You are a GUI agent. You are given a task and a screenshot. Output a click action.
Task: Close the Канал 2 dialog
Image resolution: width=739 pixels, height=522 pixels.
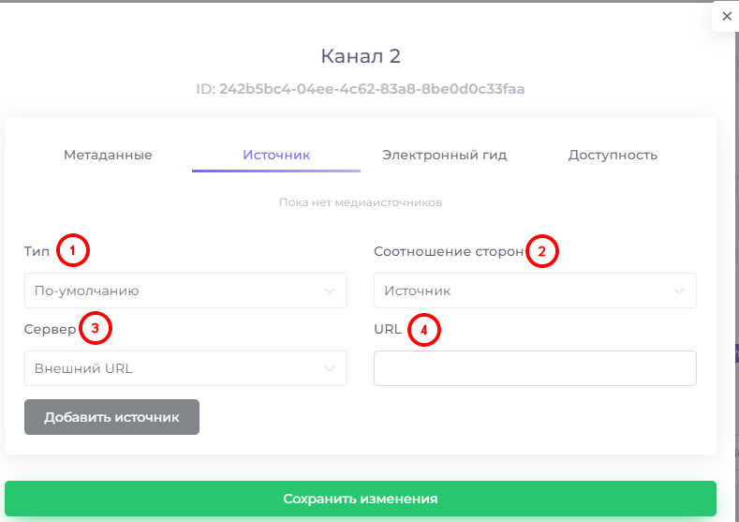coord(726,17)
